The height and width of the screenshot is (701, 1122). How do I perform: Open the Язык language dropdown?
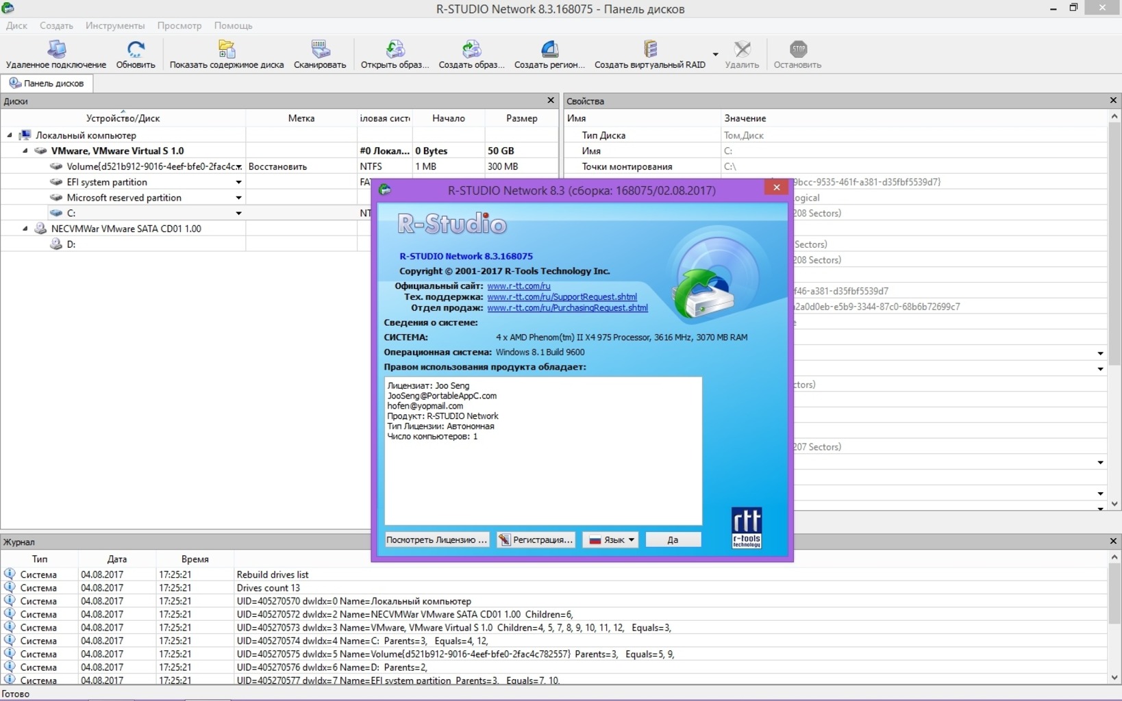(611, 539)
